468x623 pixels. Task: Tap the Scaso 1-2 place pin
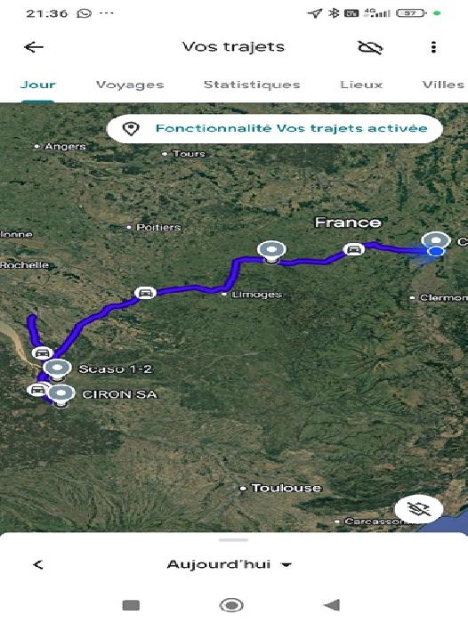pyautogui.click(x=57, y=369)
